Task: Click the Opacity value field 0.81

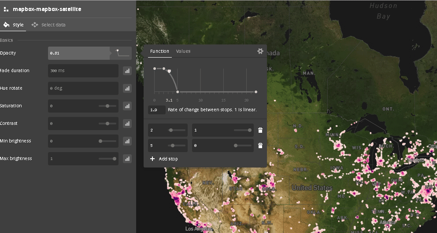Action: tap(79, 53)
